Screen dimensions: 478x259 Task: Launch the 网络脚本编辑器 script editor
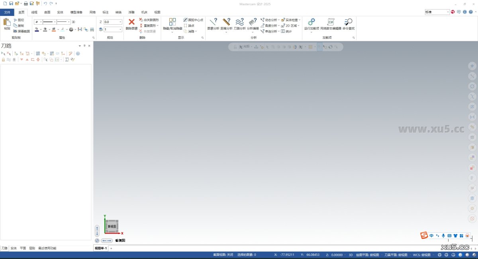tap(331, 22)
